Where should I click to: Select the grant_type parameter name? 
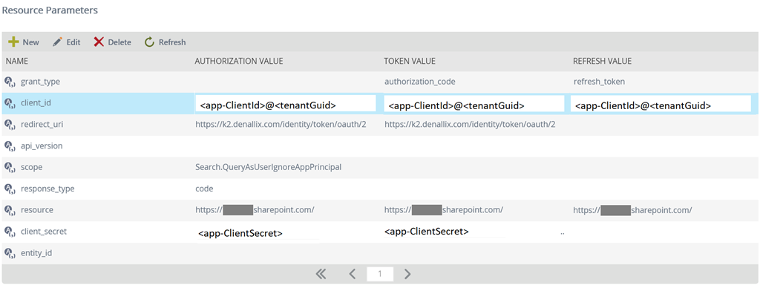pos(40,82)
